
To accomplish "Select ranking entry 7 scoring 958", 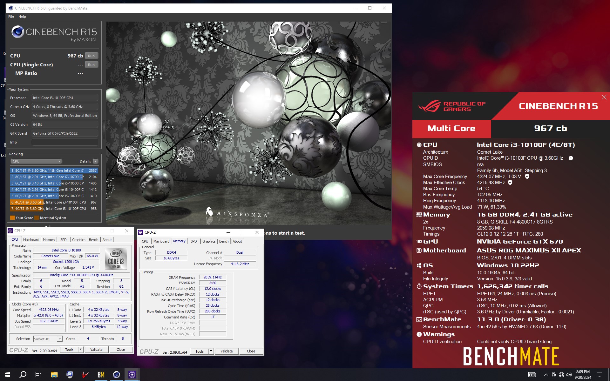I will 54,209.
